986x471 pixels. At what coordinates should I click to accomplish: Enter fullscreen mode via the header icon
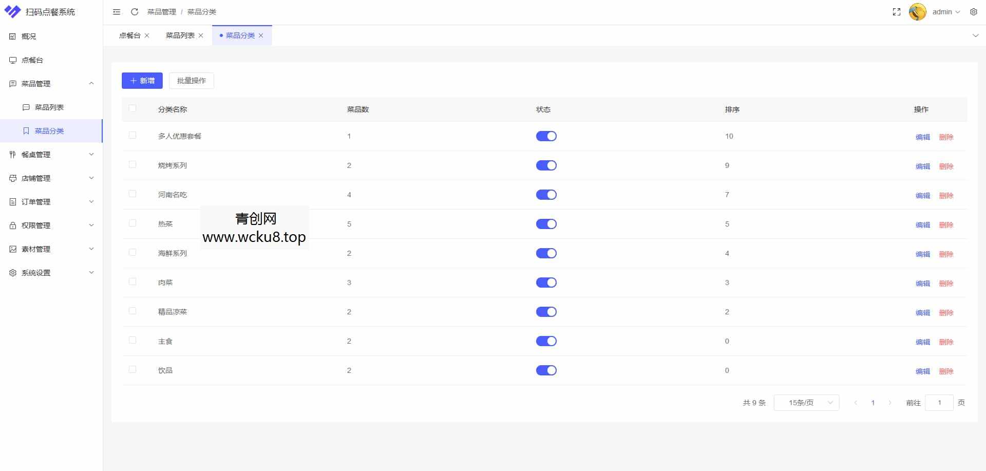click(x=897, y=12)
